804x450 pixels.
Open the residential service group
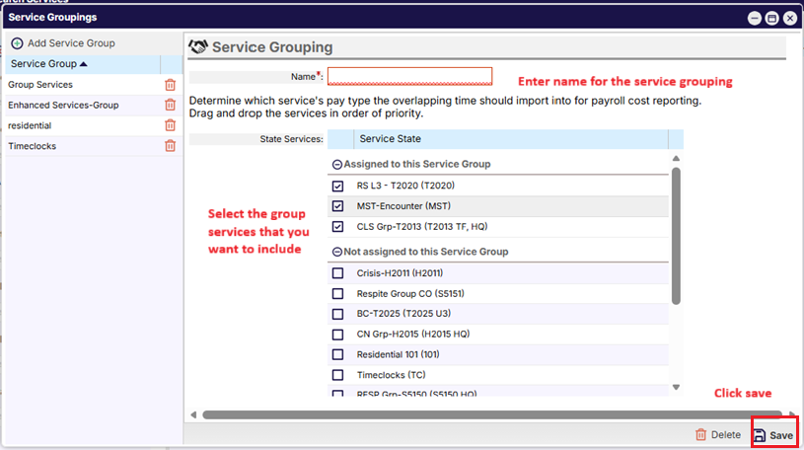(30, 126)
